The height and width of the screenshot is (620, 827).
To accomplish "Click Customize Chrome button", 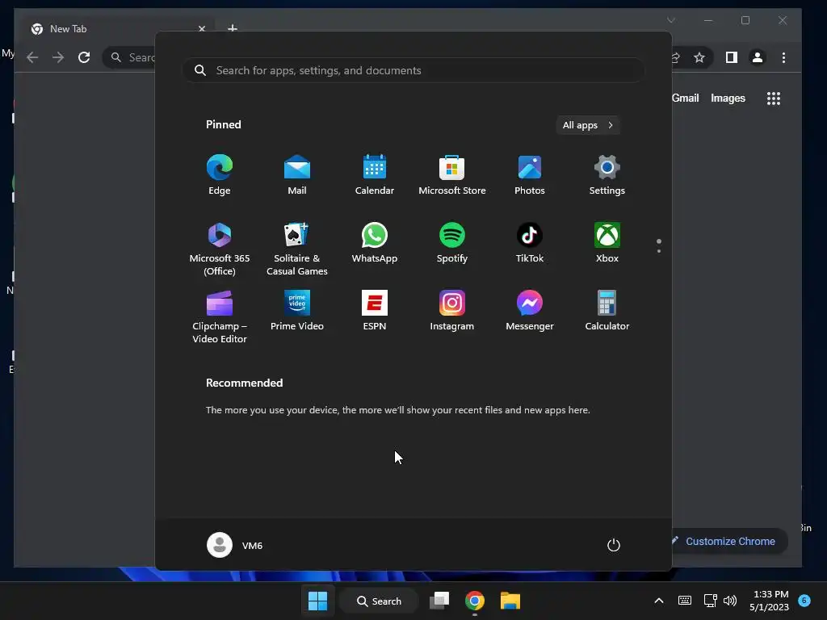I will (x=730, y=542).
